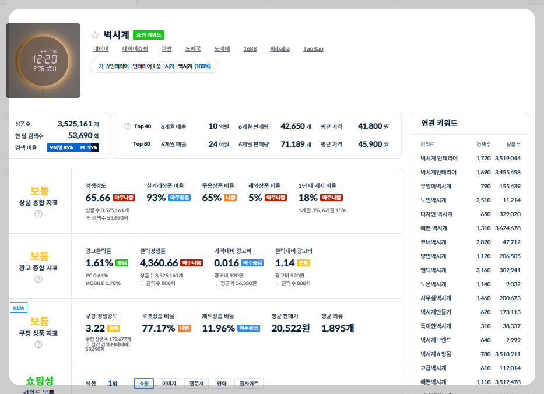Click related keyword 벽시계 인테리어
Image resolution: width=544 pixels, height=394 pixels.
(439, 158)
